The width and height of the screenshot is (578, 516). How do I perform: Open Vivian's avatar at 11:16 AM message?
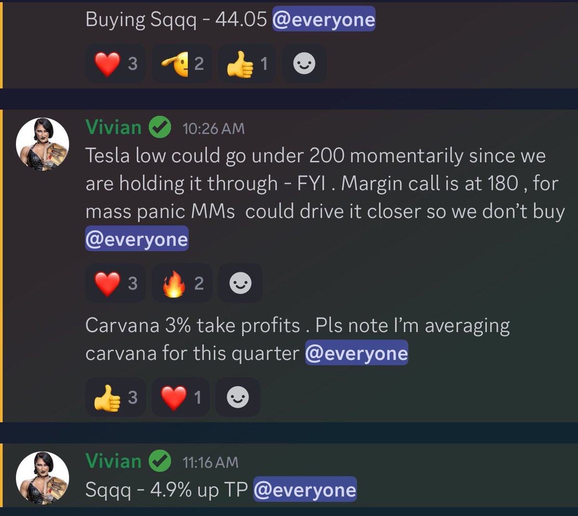(42, 478)
